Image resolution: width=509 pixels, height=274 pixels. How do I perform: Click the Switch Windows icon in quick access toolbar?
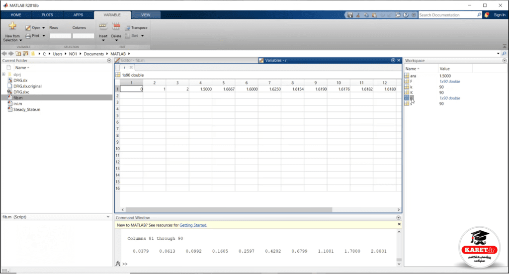coord(398,15)
